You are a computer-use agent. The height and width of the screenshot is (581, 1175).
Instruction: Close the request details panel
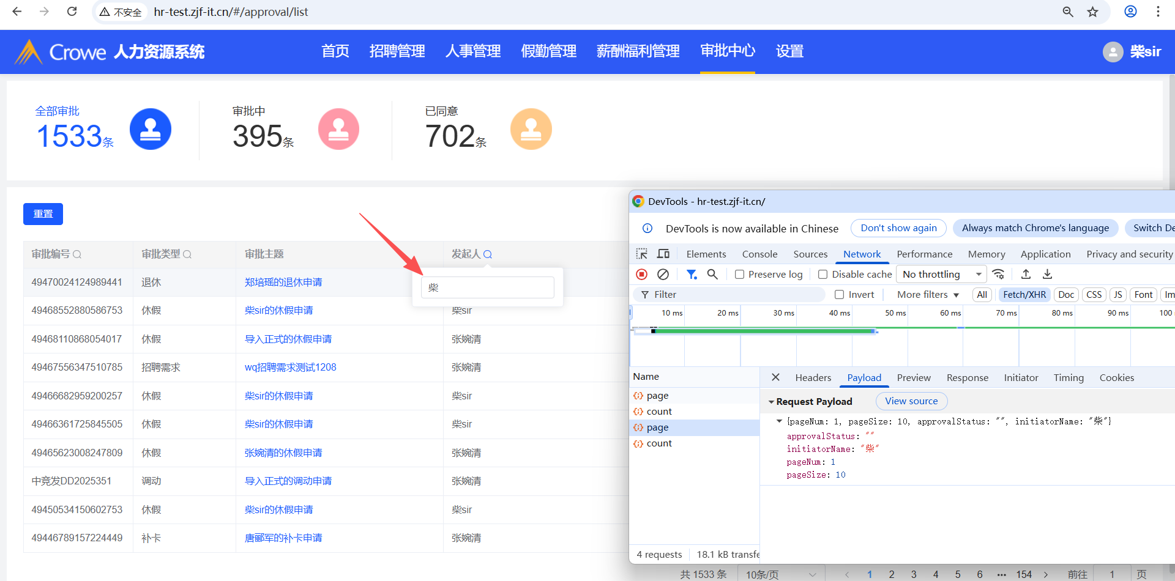click(x=775, y=377)
